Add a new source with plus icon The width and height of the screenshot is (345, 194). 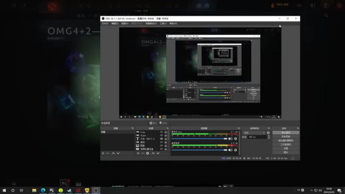[138, 153]
